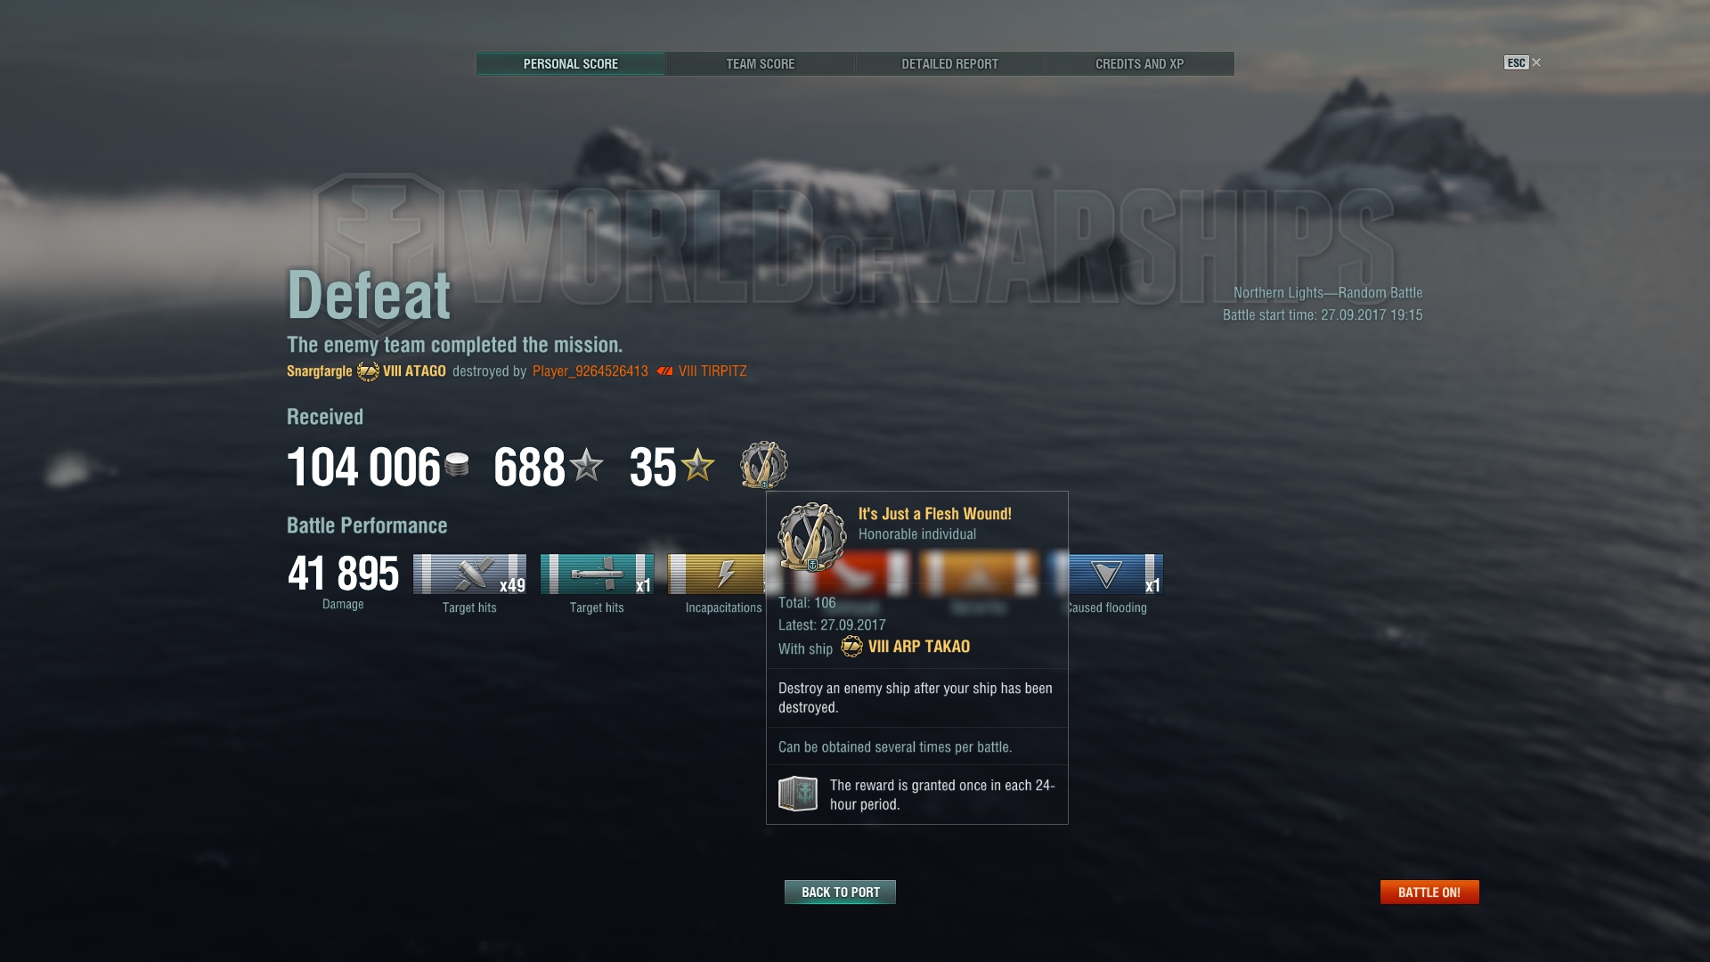Screen dimensions: 1710x962
Task: Click the credits coin icon
Action: [x=457, y=465]
